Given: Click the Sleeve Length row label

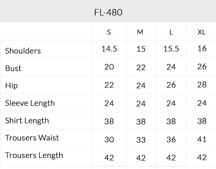Looking at the screenshot, I should [x=30, y=103].
